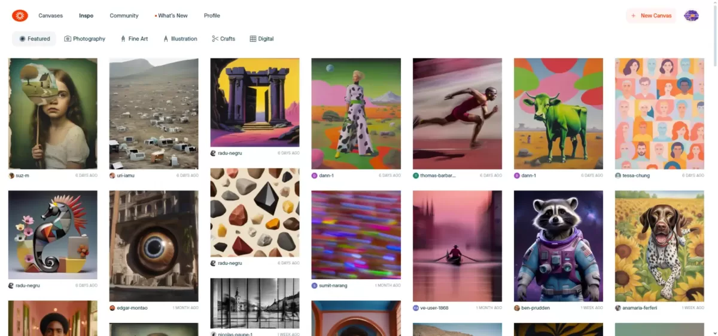Screen dimensions: 718x336
Task: Open the geometric seahorse sculpture image
Action: [x=53, y=235]
